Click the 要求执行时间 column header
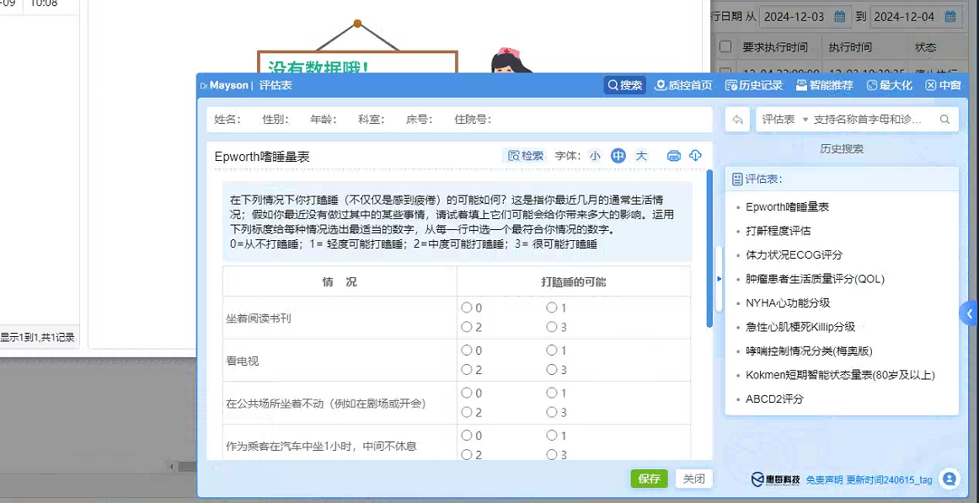 point(775,47)
